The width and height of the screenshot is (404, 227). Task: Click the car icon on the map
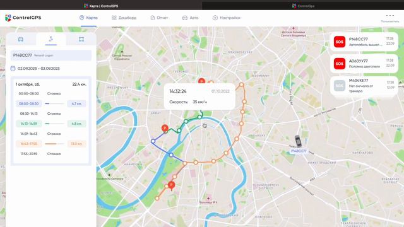(x=298, y=141)
